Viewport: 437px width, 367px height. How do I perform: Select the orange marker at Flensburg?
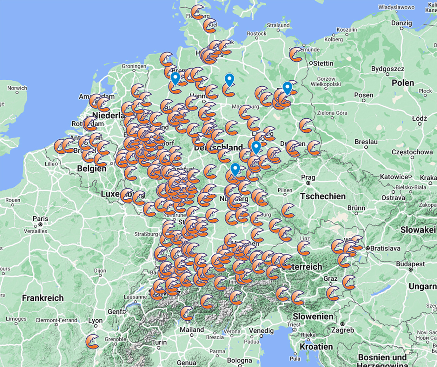pos(198,12)
